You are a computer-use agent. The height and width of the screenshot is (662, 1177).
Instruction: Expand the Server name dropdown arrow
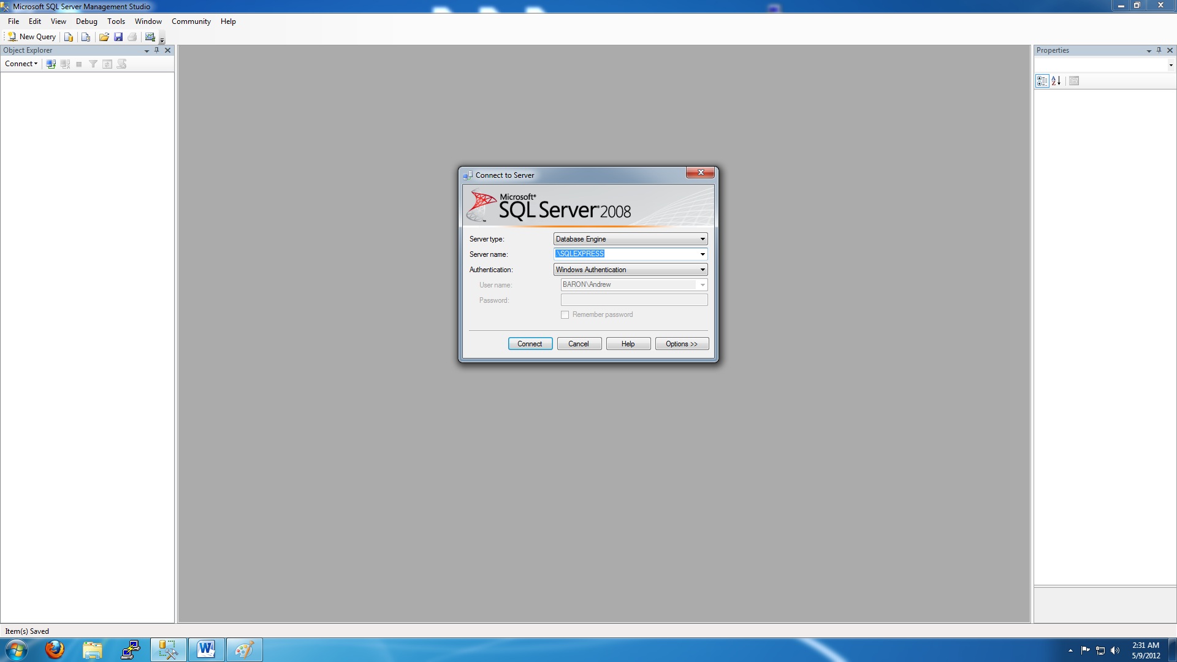(703, 254)
